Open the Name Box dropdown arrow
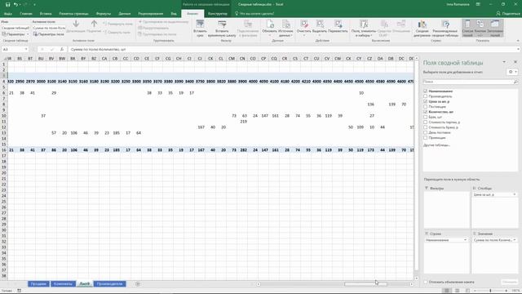522x294 pixels. point(26,49)
